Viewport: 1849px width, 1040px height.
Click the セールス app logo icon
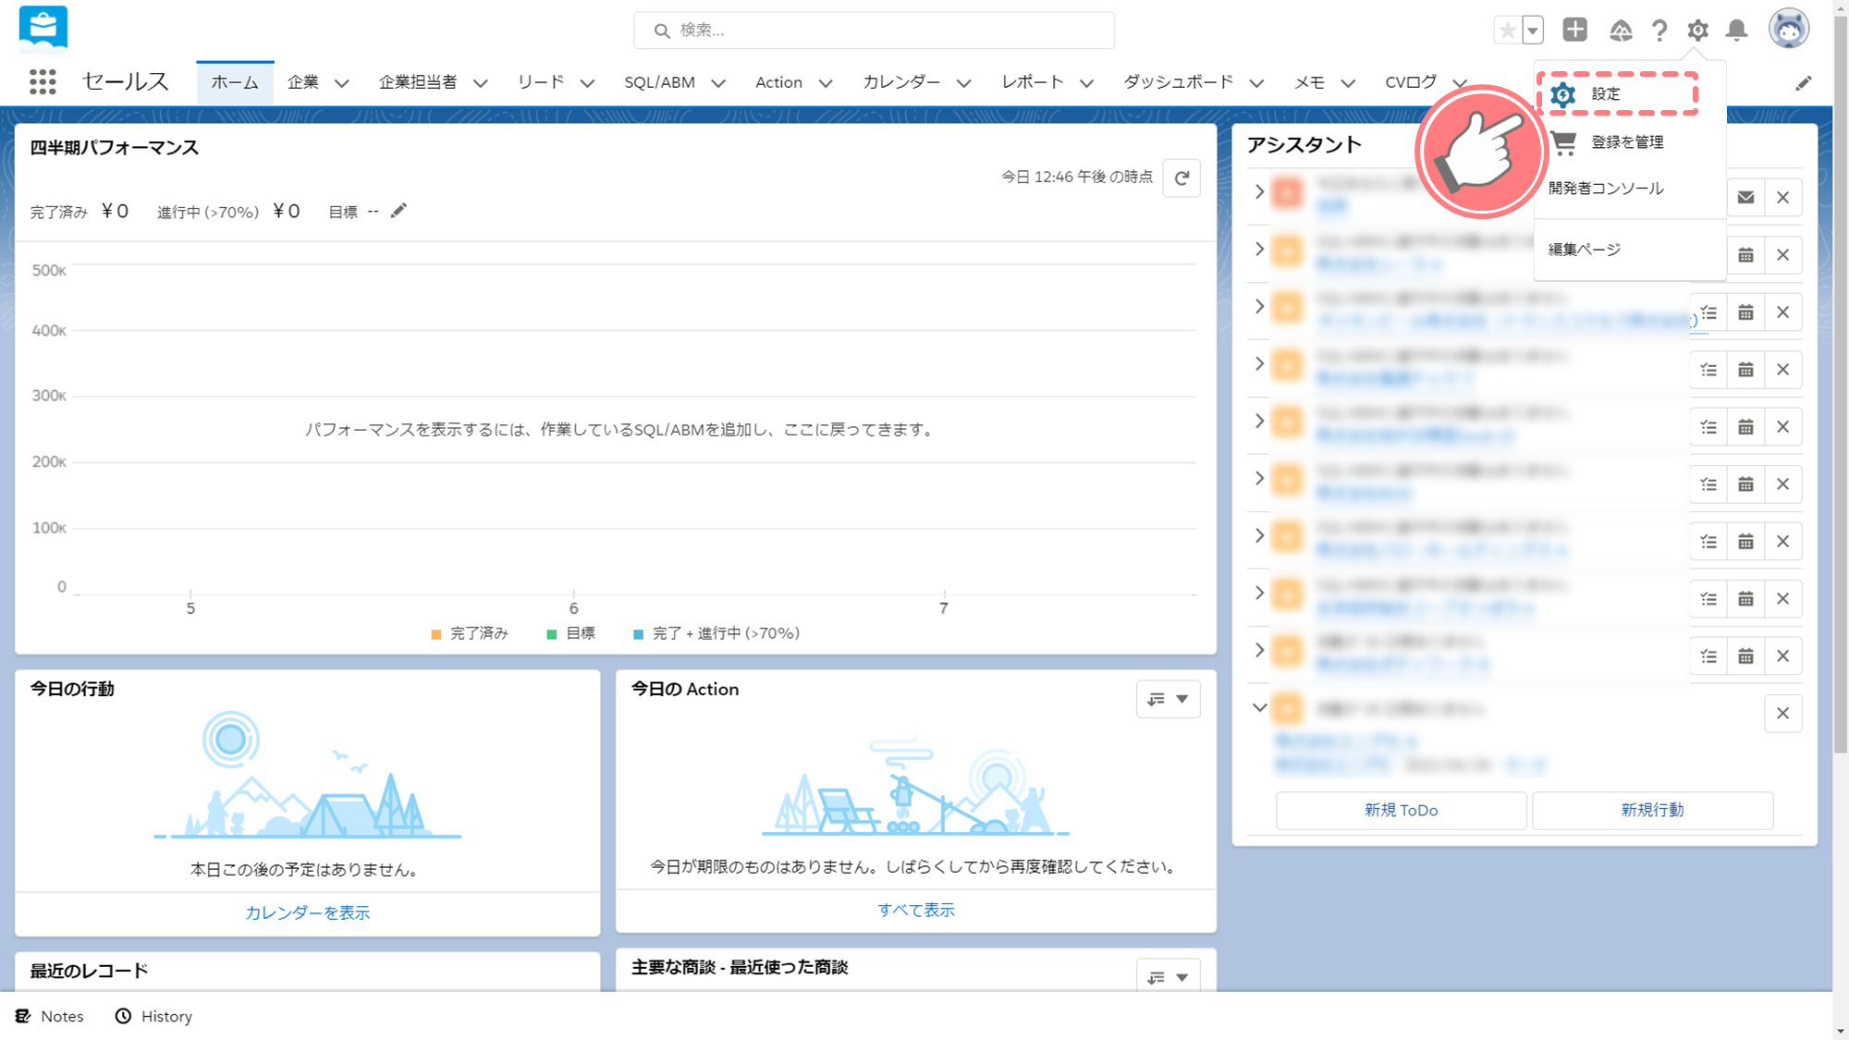pos(43,30)
